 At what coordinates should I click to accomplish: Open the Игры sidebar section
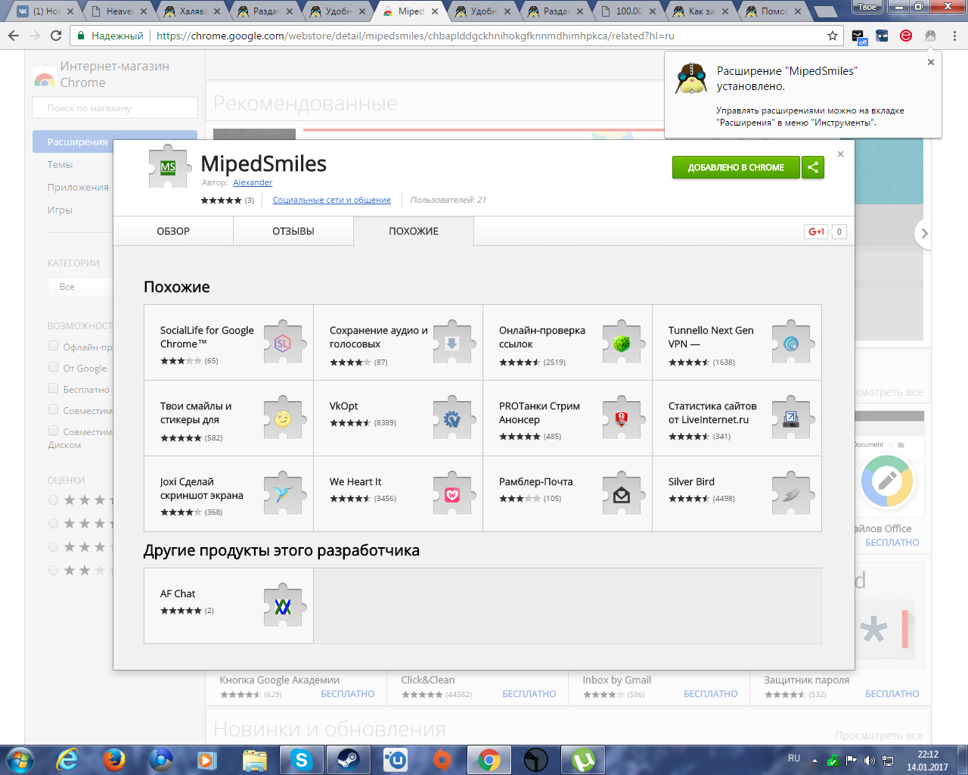pos(60,210)
